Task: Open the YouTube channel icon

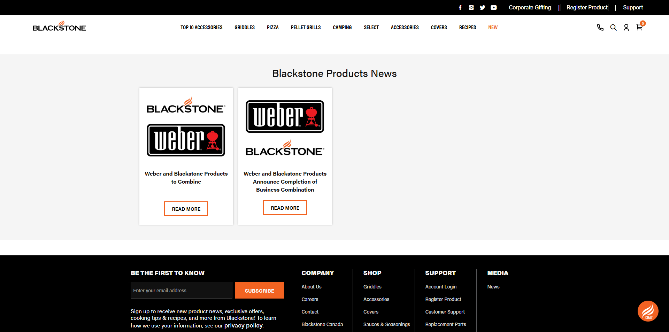Action: (493, 7)
